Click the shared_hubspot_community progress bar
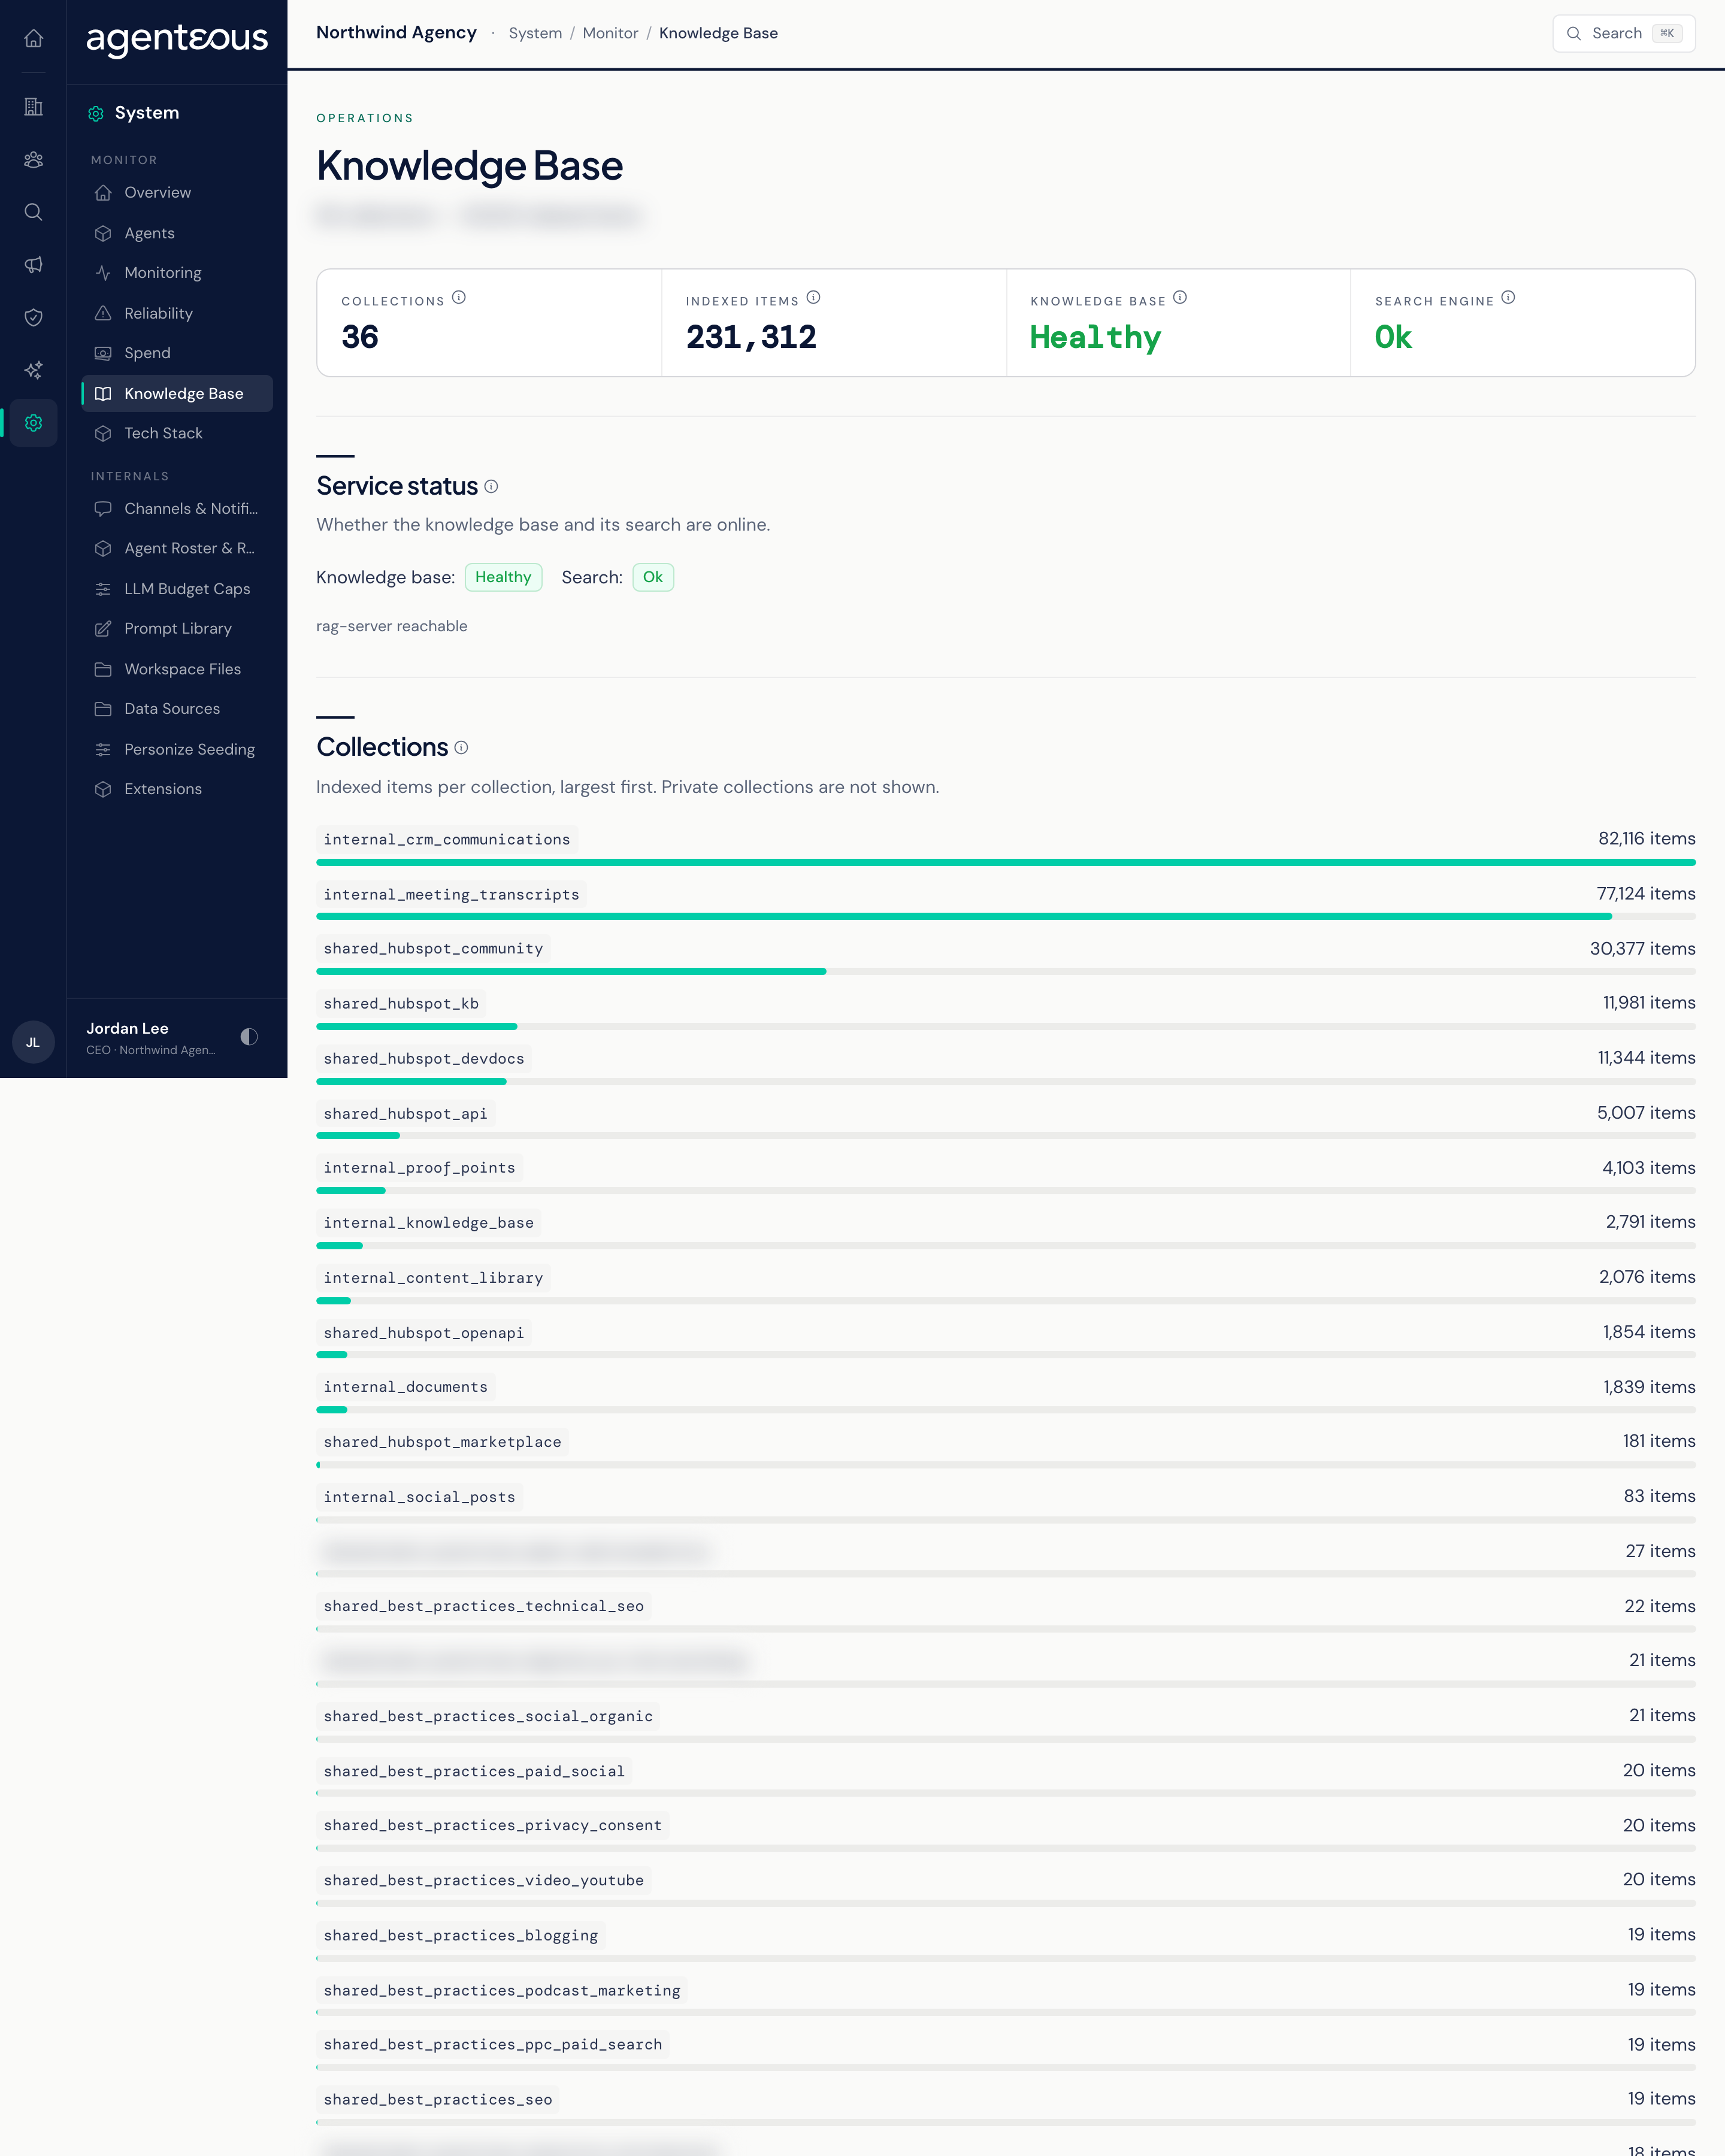1725x2156 pixels. coord(1006,972)
